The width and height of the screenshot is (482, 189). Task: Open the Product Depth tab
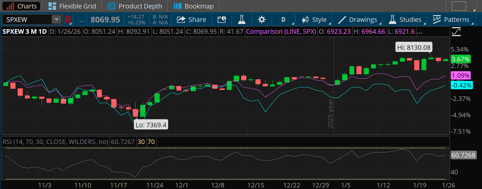pyautogui.click(x=135, y=6)
